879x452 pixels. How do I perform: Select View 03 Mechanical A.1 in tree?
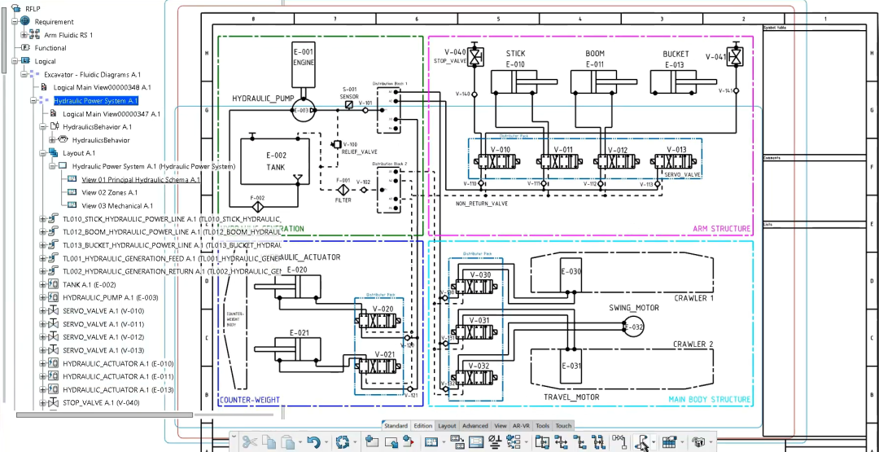pyautogui.click(x=117, y=206)
